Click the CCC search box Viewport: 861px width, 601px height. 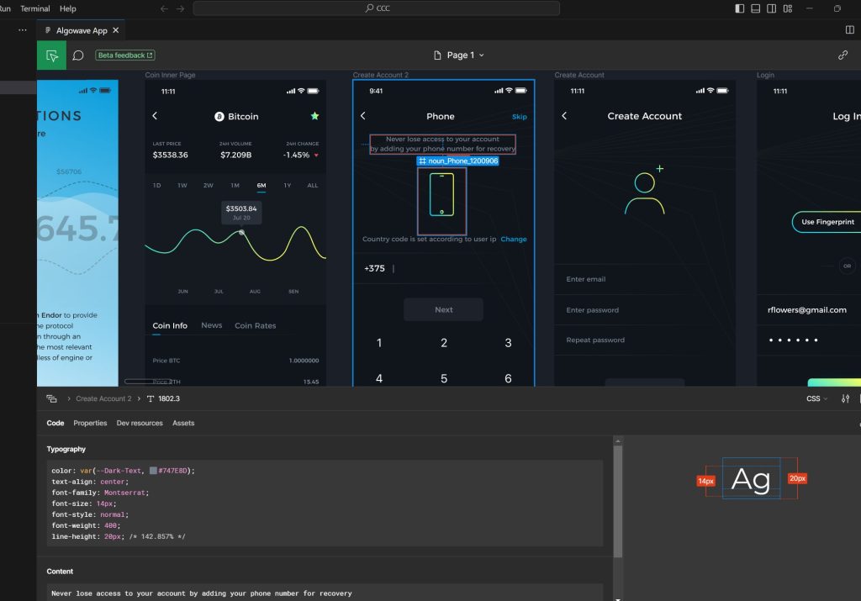pyautogui.click(x=377, y=8)
